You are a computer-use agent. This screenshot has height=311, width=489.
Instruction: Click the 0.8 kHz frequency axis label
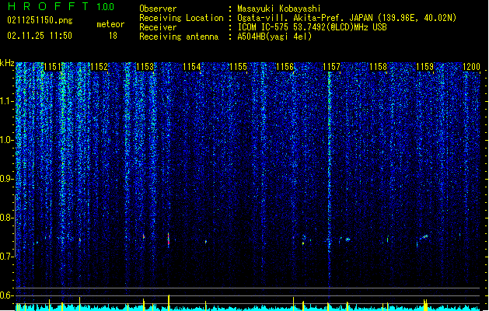[x=7, y=218]
